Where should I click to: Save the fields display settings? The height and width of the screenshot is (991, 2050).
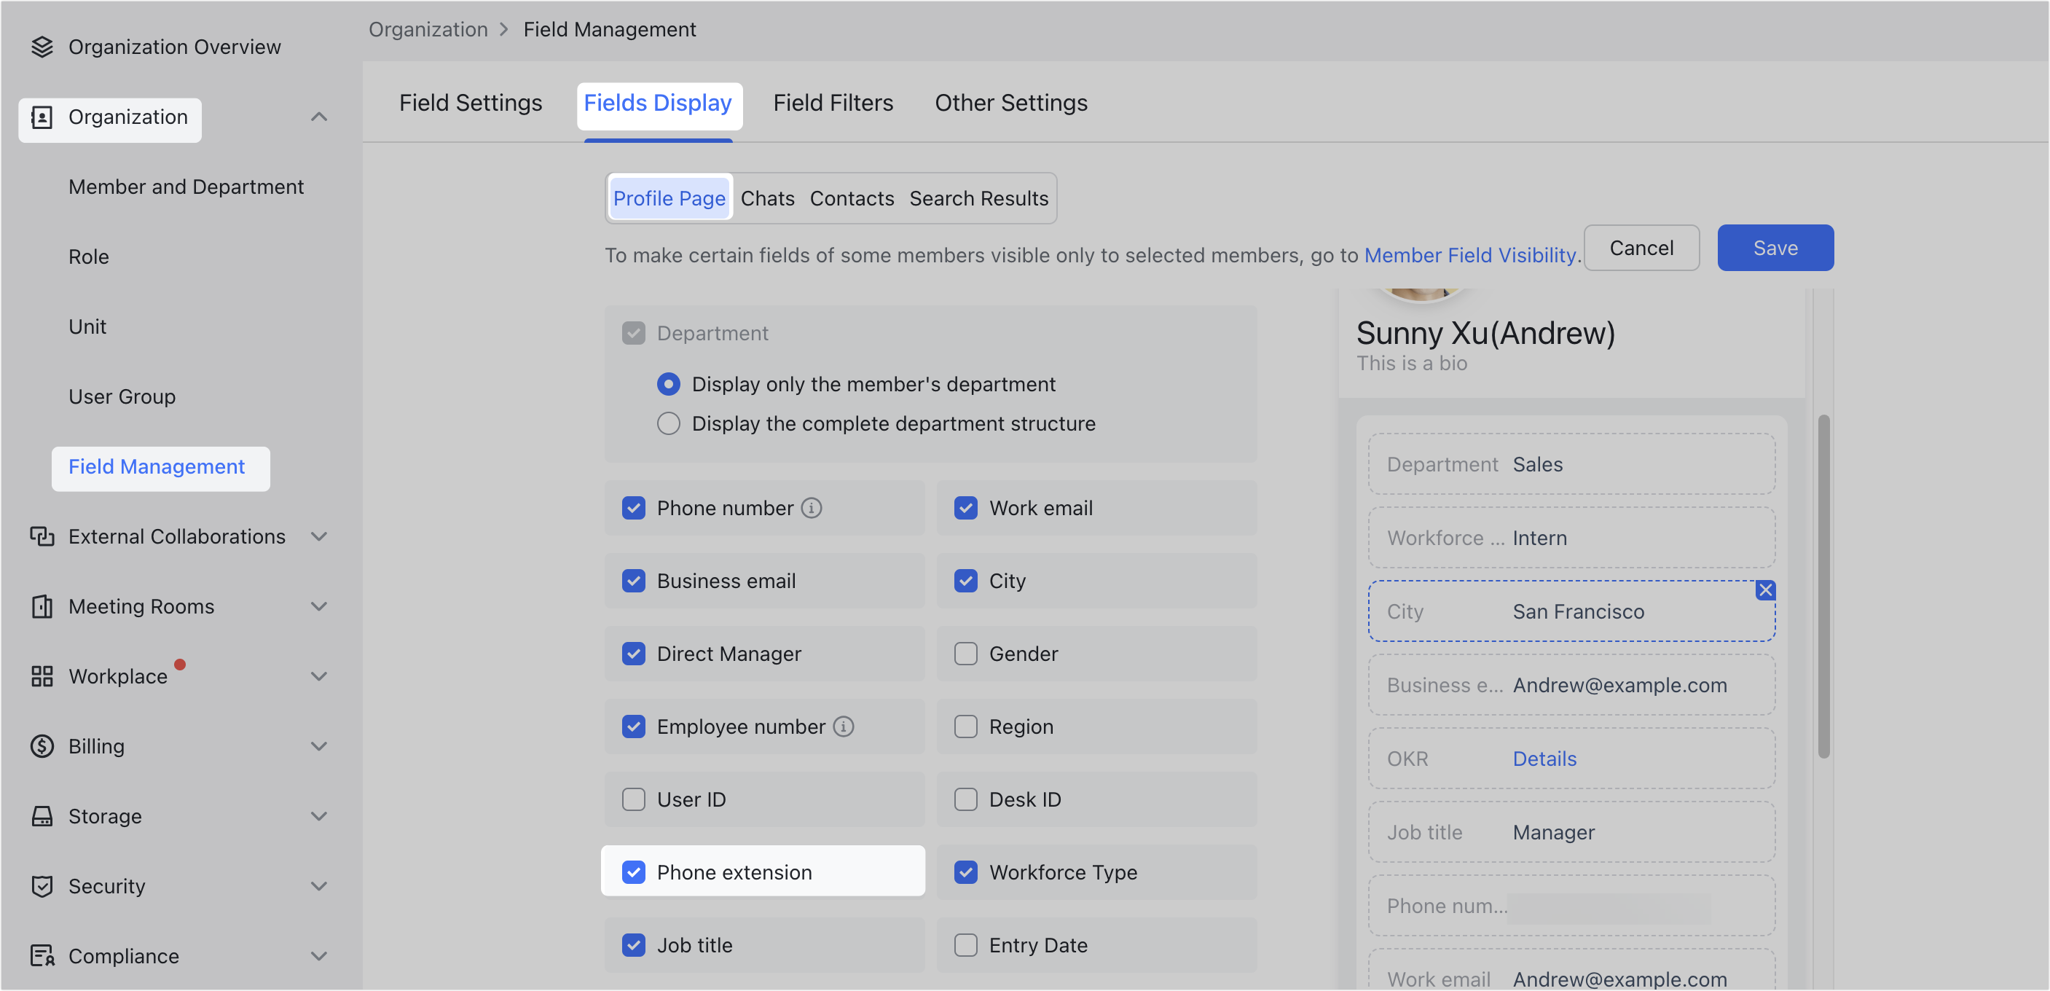click(1775, 248)
